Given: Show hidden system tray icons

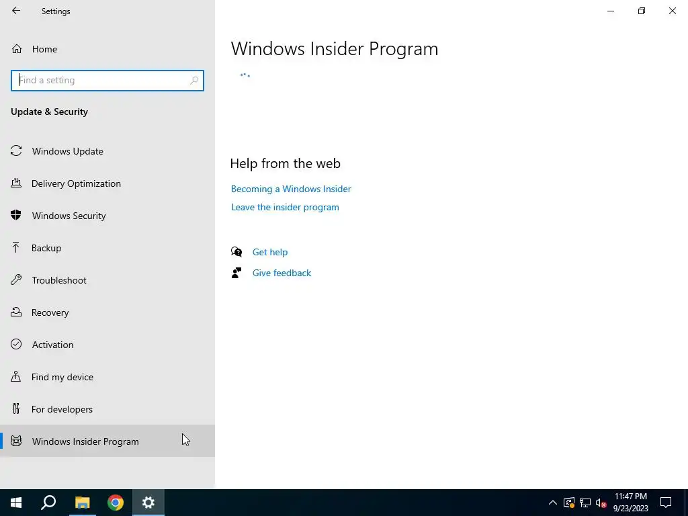Looking at the screenshot, I should coord(553,503).
